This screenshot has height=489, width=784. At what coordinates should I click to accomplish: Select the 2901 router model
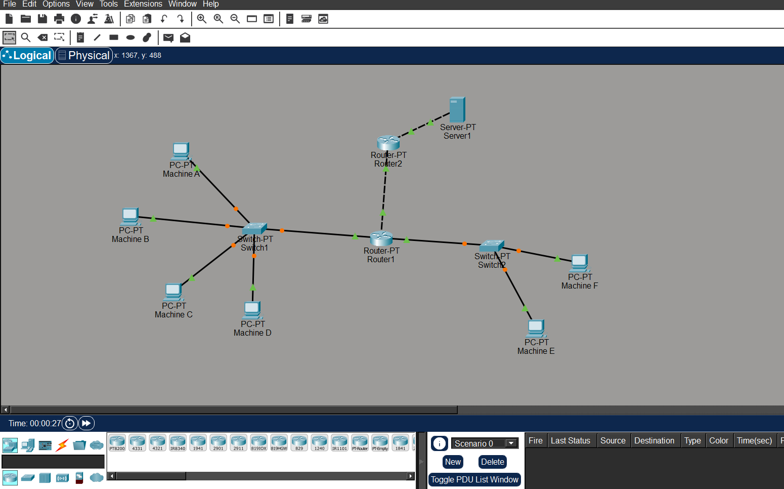(218, 443)
